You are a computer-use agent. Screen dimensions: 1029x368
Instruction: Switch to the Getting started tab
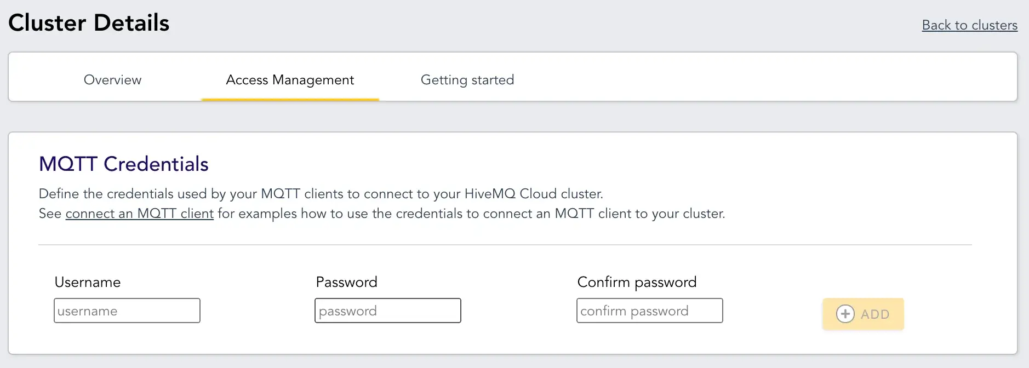467,80
